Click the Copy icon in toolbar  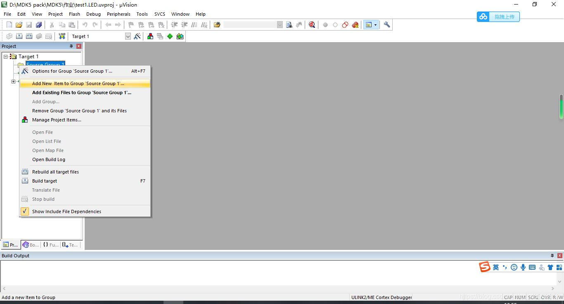point(62,25)
